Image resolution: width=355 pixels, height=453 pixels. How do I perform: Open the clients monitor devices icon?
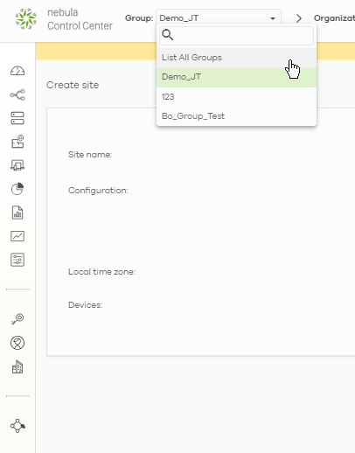tap(17, 165)
